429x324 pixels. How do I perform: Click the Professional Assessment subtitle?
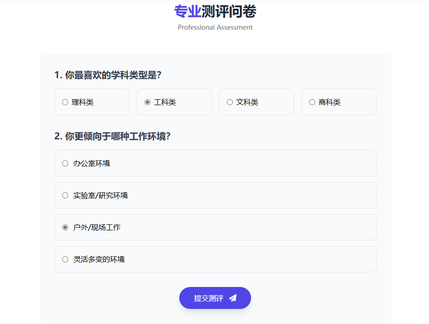click(215, 27)
